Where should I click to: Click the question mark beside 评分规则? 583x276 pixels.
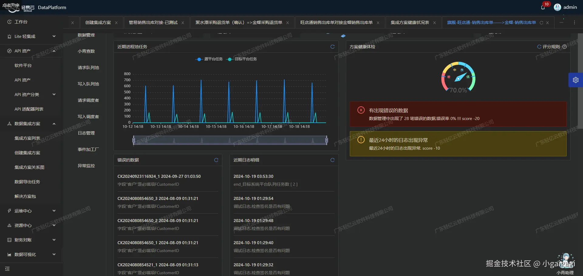pos(564,47)
